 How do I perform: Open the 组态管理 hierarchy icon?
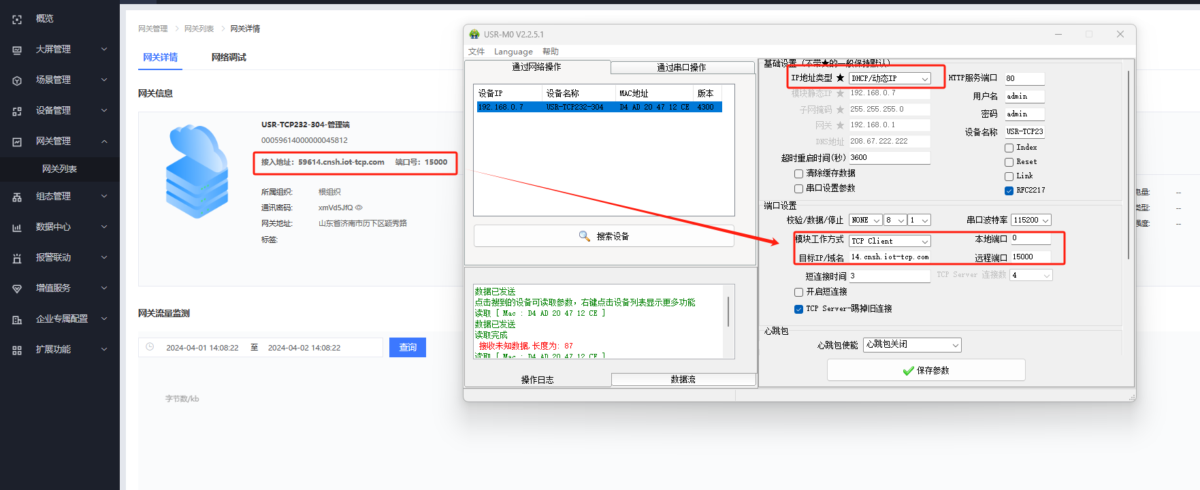pos(17,197)
